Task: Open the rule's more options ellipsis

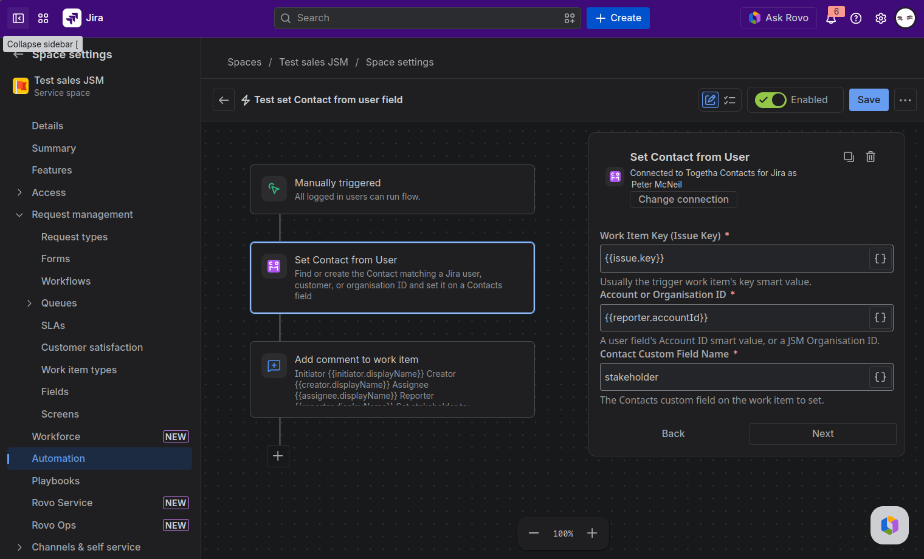Action: coord(905,100)
